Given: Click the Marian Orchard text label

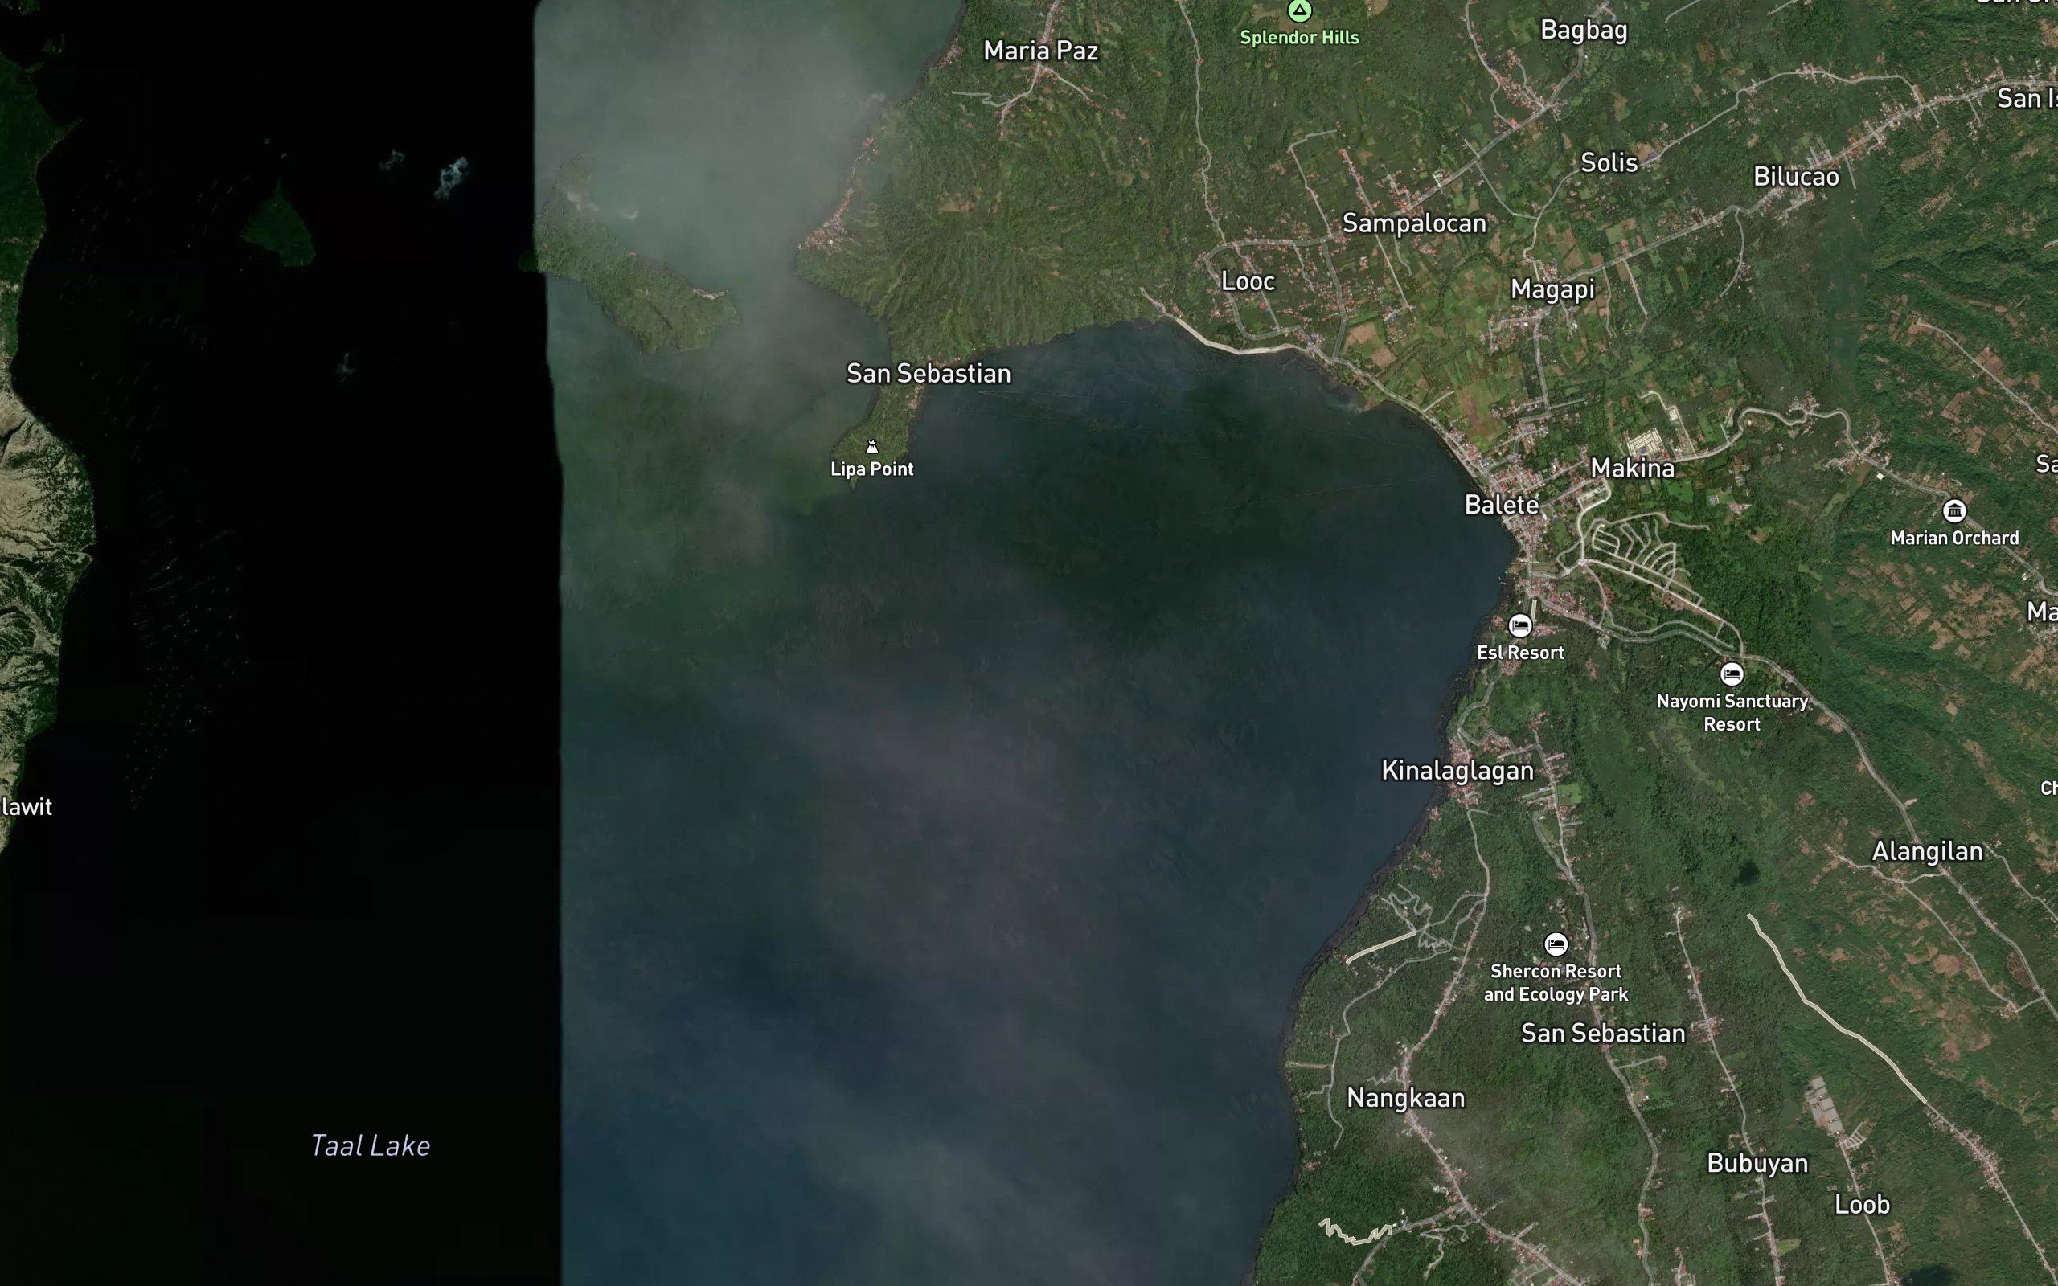Looking at the screenshot, I should 1954,538.
